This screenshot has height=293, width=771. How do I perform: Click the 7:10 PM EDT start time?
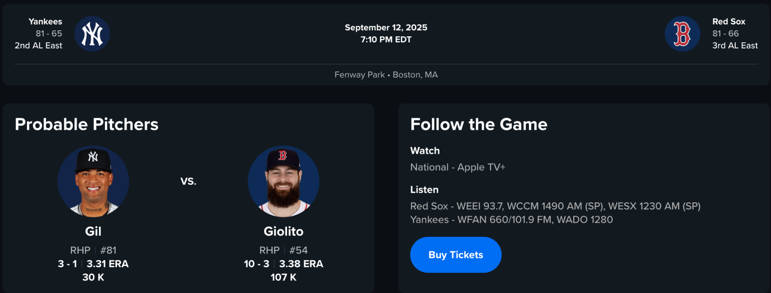tap(386, 39)
